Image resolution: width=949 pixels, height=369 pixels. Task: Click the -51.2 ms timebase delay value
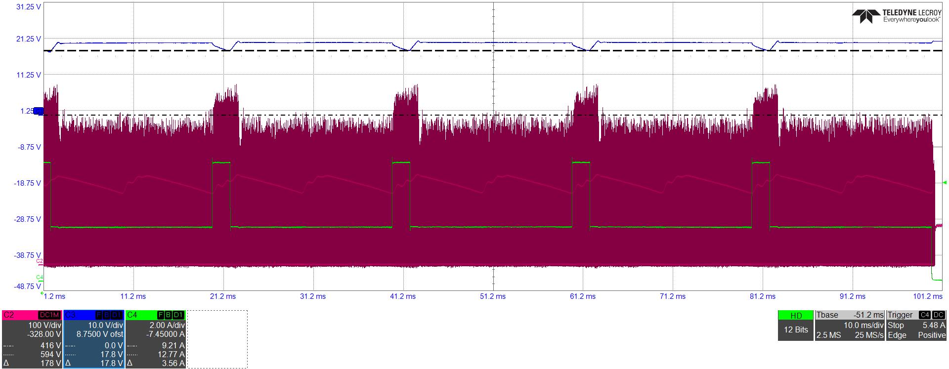[x=868, y=315]
